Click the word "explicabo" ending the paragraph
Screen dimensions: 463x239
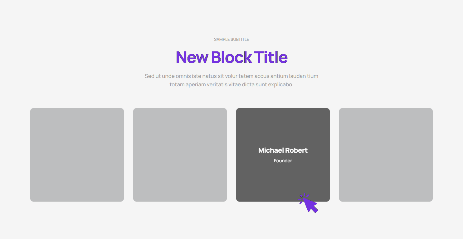tap(281, 85)
